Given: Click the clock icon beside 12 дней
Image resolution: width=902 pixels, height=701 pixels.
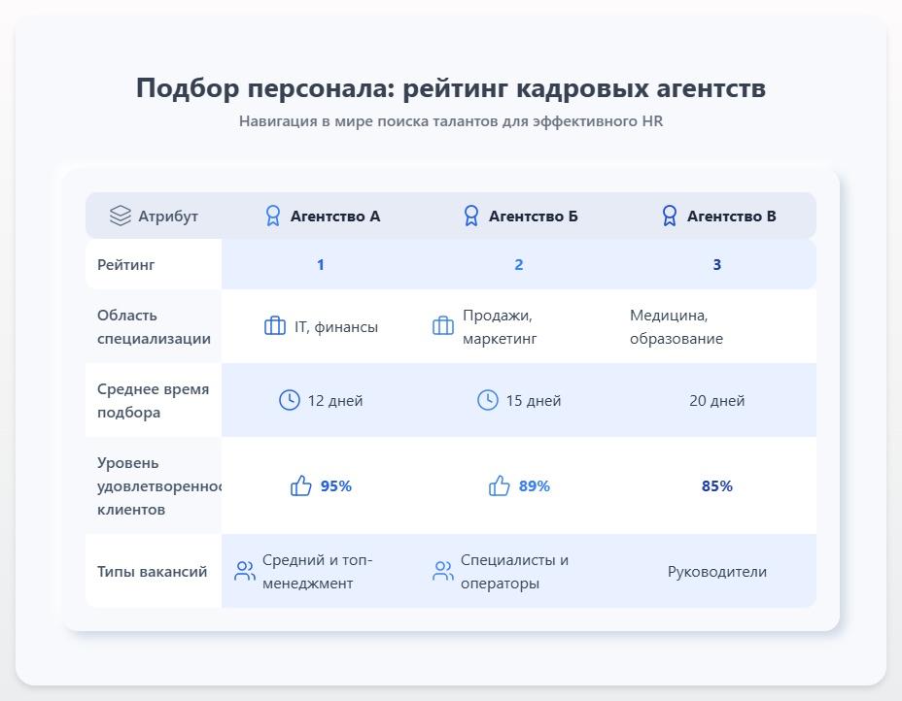Looking at the screenshot, I should click(x=289, y=400).
